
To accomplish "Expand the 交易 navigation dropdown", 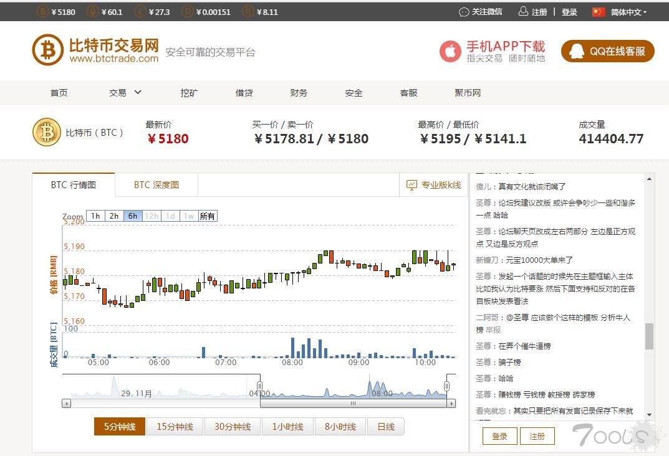I will [123, 92].
